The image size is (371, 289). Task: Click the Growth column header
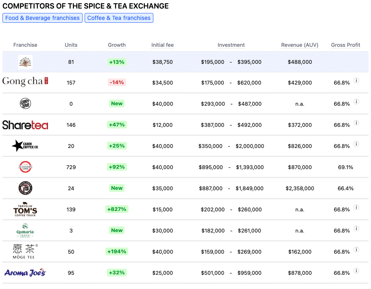coord(117,45)
